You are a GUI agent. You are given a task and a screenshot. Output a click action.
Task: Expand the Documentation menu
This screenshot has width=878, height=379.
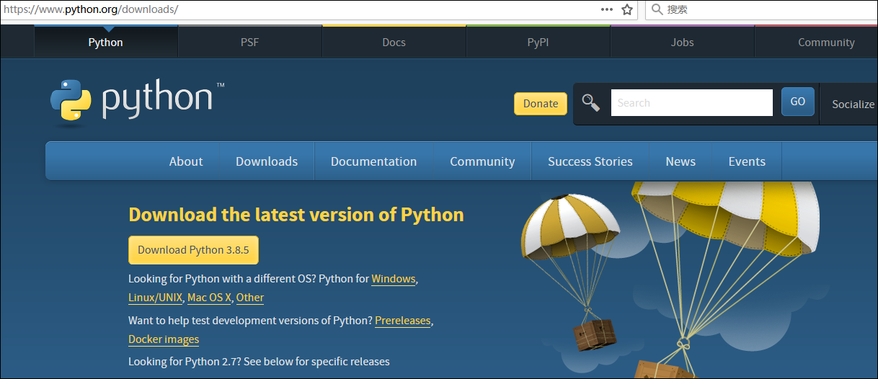tap(373, 161)
